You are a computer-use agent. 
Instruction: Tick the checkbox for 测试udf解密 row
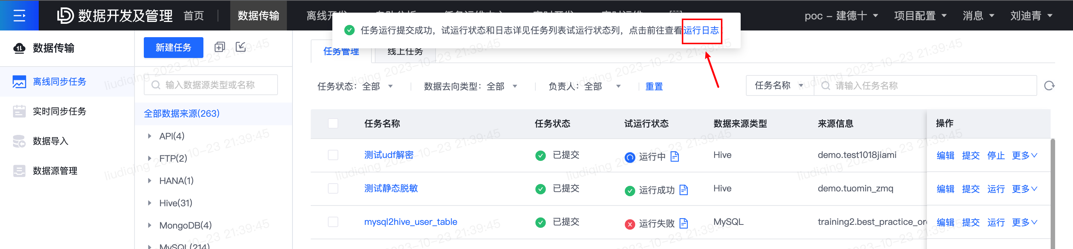(x=333, y=155)
